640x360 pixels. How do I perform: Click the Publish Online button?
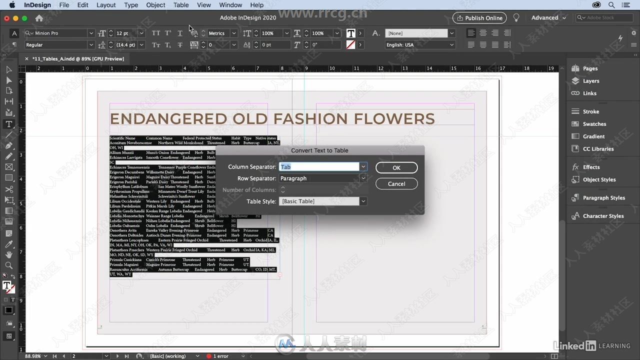tap(479, 18)
